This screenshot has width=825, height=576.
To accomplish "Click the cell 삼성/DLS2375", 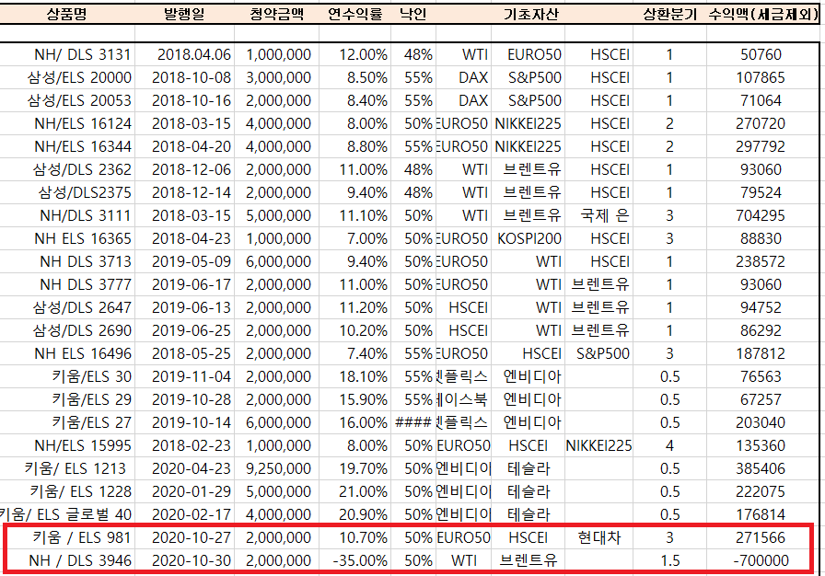I will click(67, 193).
